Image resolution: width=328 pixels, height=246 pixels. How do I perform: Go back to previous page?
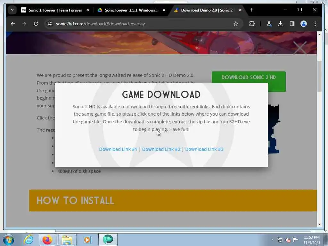click(x=13, y=24)
